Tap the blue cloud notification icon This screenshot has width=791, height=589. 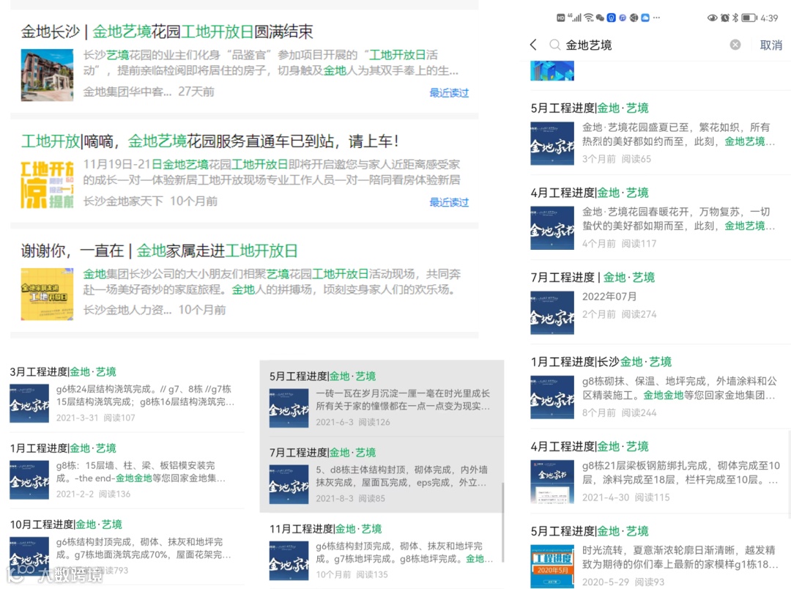[645, 18]
